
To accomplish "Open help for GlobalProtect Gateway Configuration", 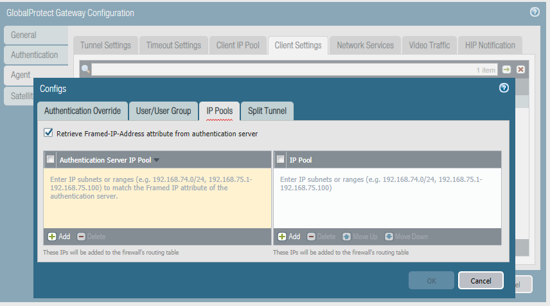I will (x=535, y=12).
